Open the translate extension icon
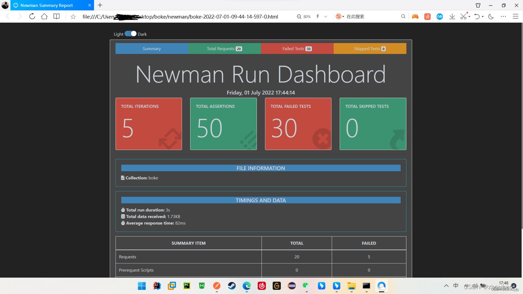Screen dimensions: 523x294 pyautogui.click(x=427, y=17)
